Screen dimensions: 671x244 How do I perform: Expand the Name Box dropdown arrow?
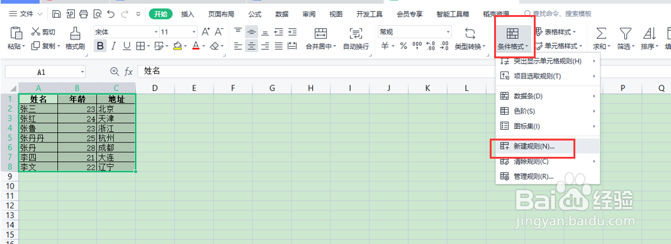pos(82,72)
